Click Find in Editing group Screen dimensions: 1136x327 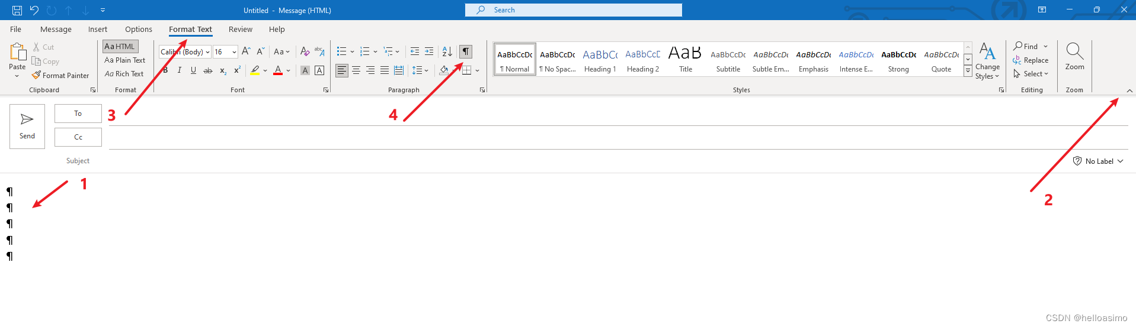coord(1031,46)
